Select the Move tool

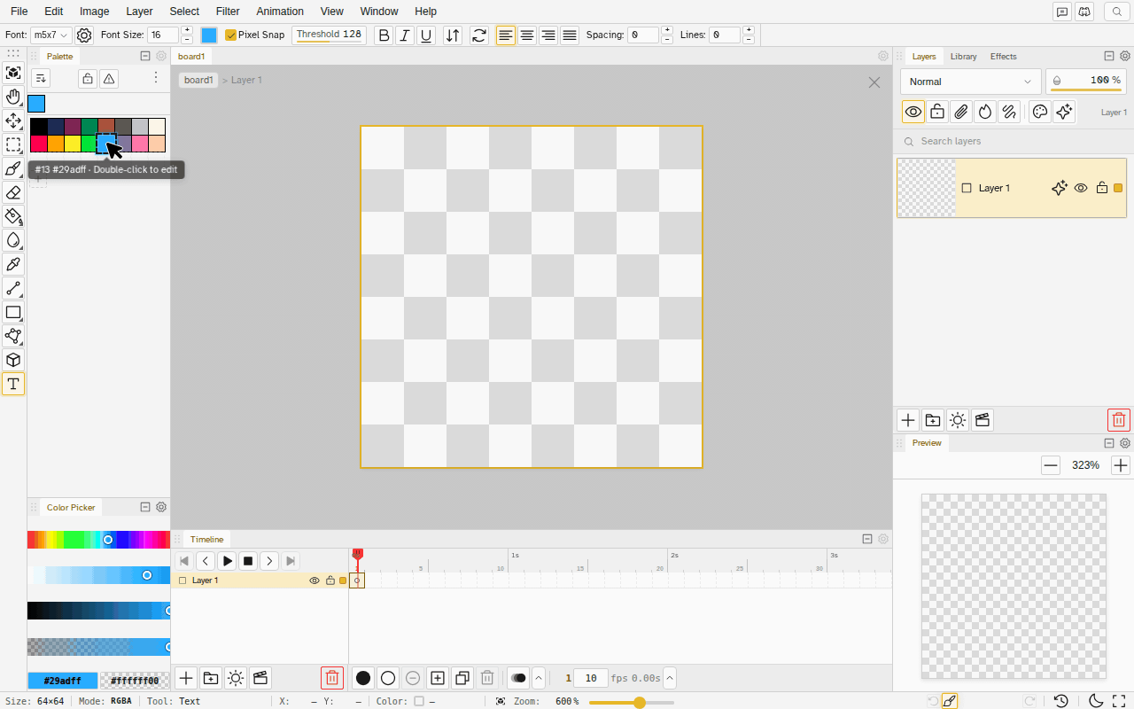tap(13, 121)
